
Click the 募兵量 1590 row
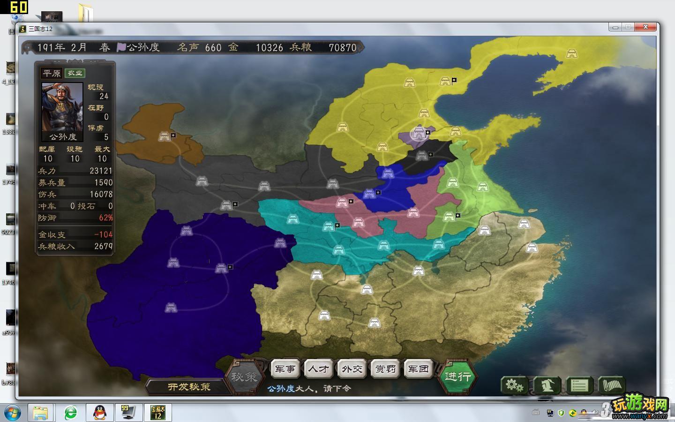(x=75, y=182)
